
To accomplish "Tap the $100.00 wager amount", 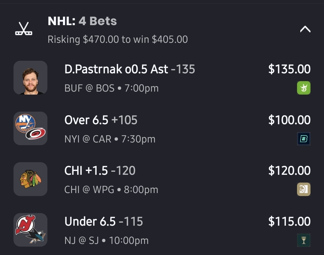I will [x=289, y=120].
